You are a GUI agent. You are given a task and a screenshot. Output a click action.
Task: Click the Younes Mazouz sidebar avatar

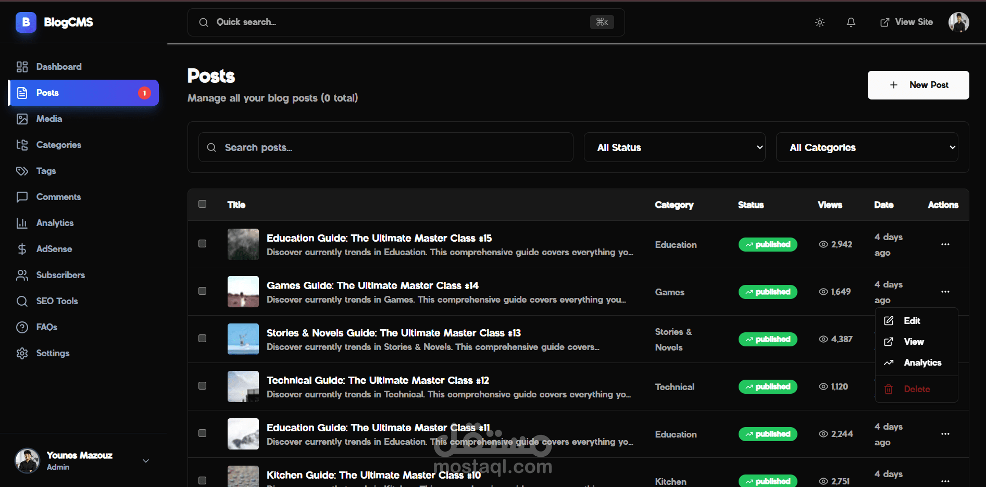point(27,461)
